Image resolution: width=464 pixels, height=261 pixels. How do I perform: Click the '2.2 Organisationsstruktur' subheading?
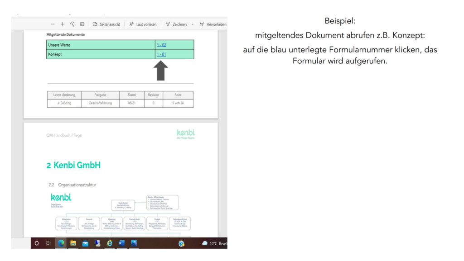[72, 185]
